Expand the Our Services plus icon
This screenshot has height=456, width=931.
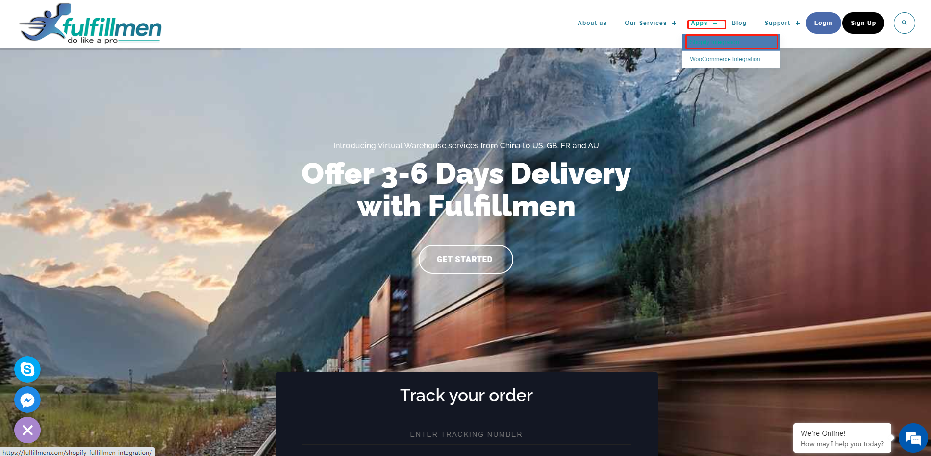[674, 23]
